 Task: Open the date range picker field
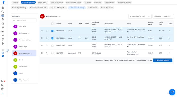(x=163, y=16)
